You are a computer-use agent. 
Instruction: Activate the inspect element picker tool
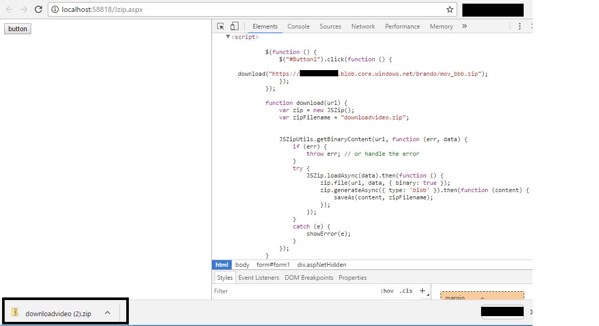[x=221, y=26]
